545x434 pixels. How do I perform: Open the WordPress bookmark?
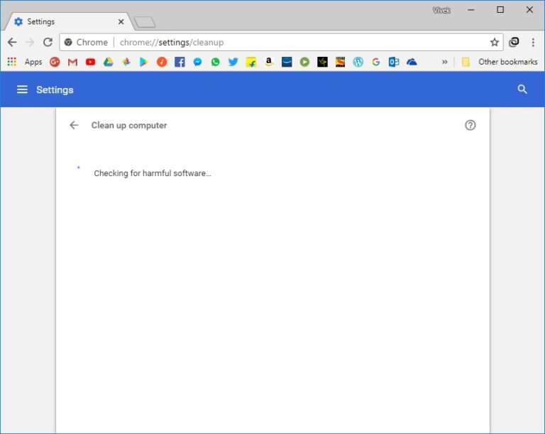click(358, 62)
